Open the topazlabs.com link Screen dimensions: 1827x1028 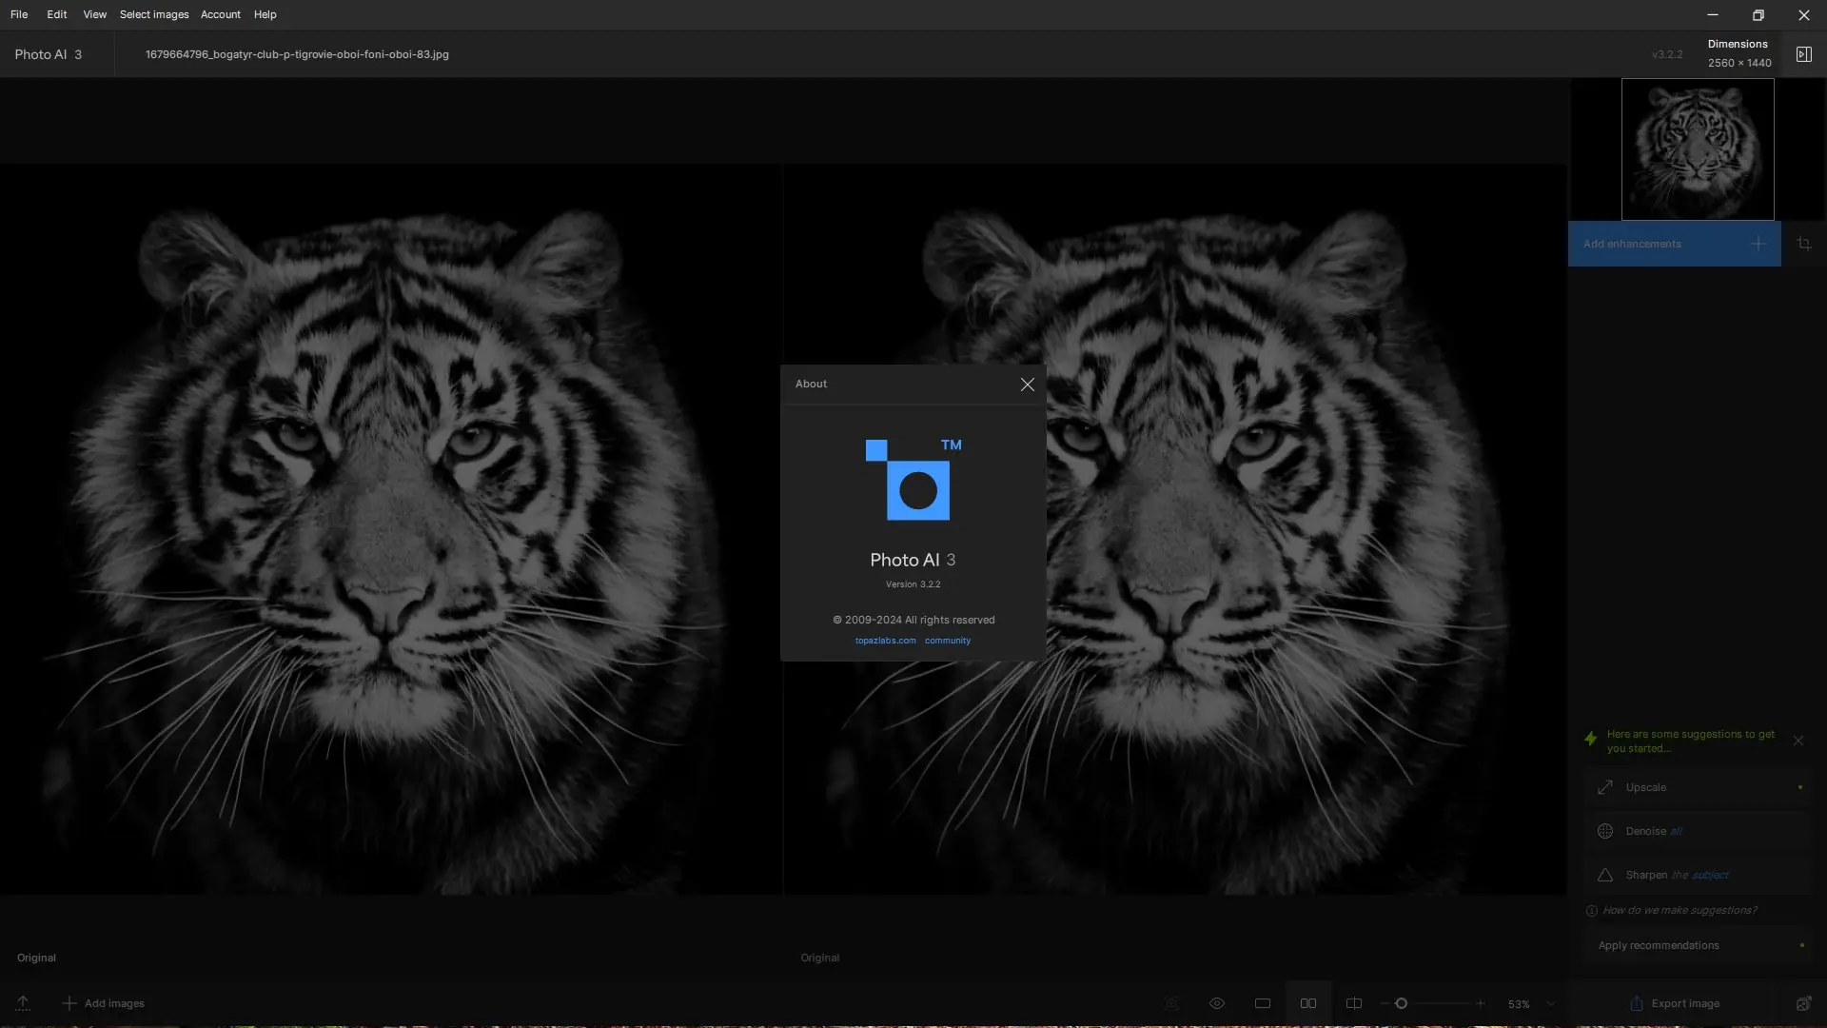[885, 641]
